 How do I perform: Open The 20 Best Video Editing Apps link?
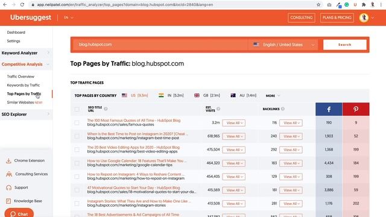pyautogui.click(x=133, y=147)
